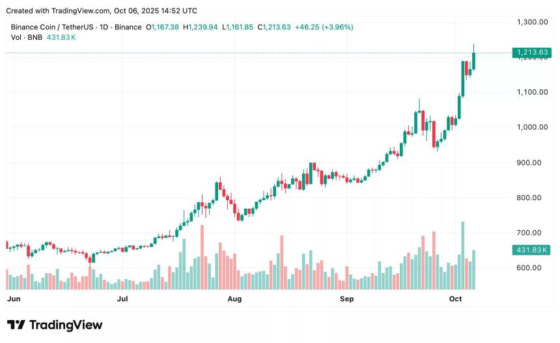Viewport: 560px width, 343px height.
Task: Click the 1,300.00 price axis label
Action: [x=530, y=22]
